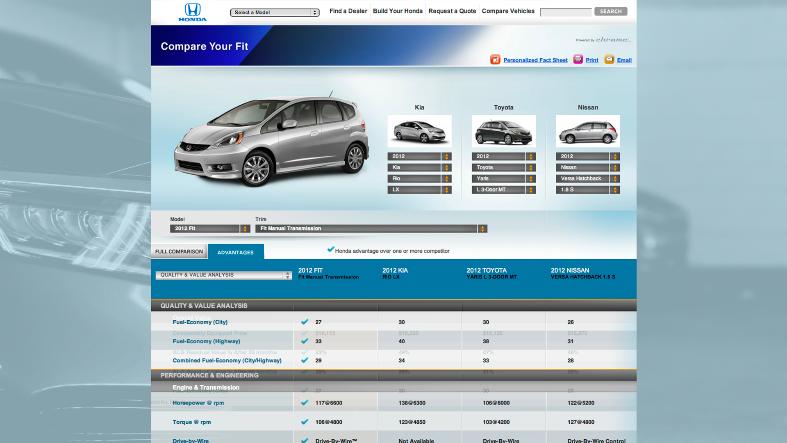
Task: Open the Versa Hatchback model dropdown
Action: (x=588, y=178)
